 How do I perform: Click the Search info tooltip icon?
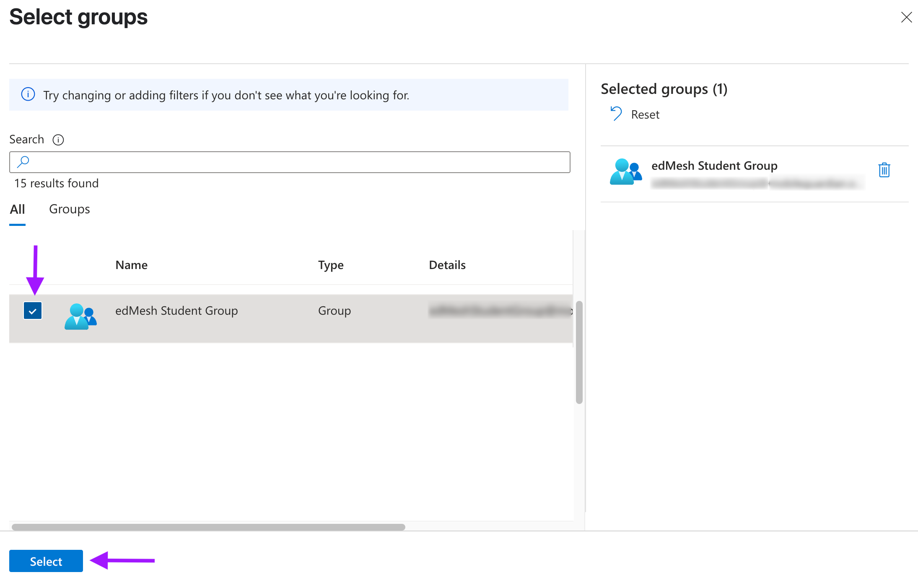[x=58, y=140]
